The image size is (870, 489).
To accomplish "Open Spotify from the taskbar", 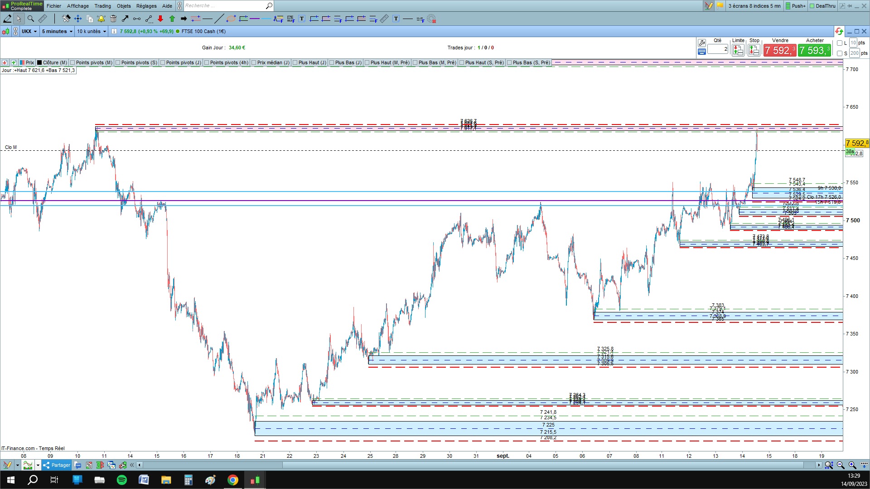I will (x=122, y=480).
